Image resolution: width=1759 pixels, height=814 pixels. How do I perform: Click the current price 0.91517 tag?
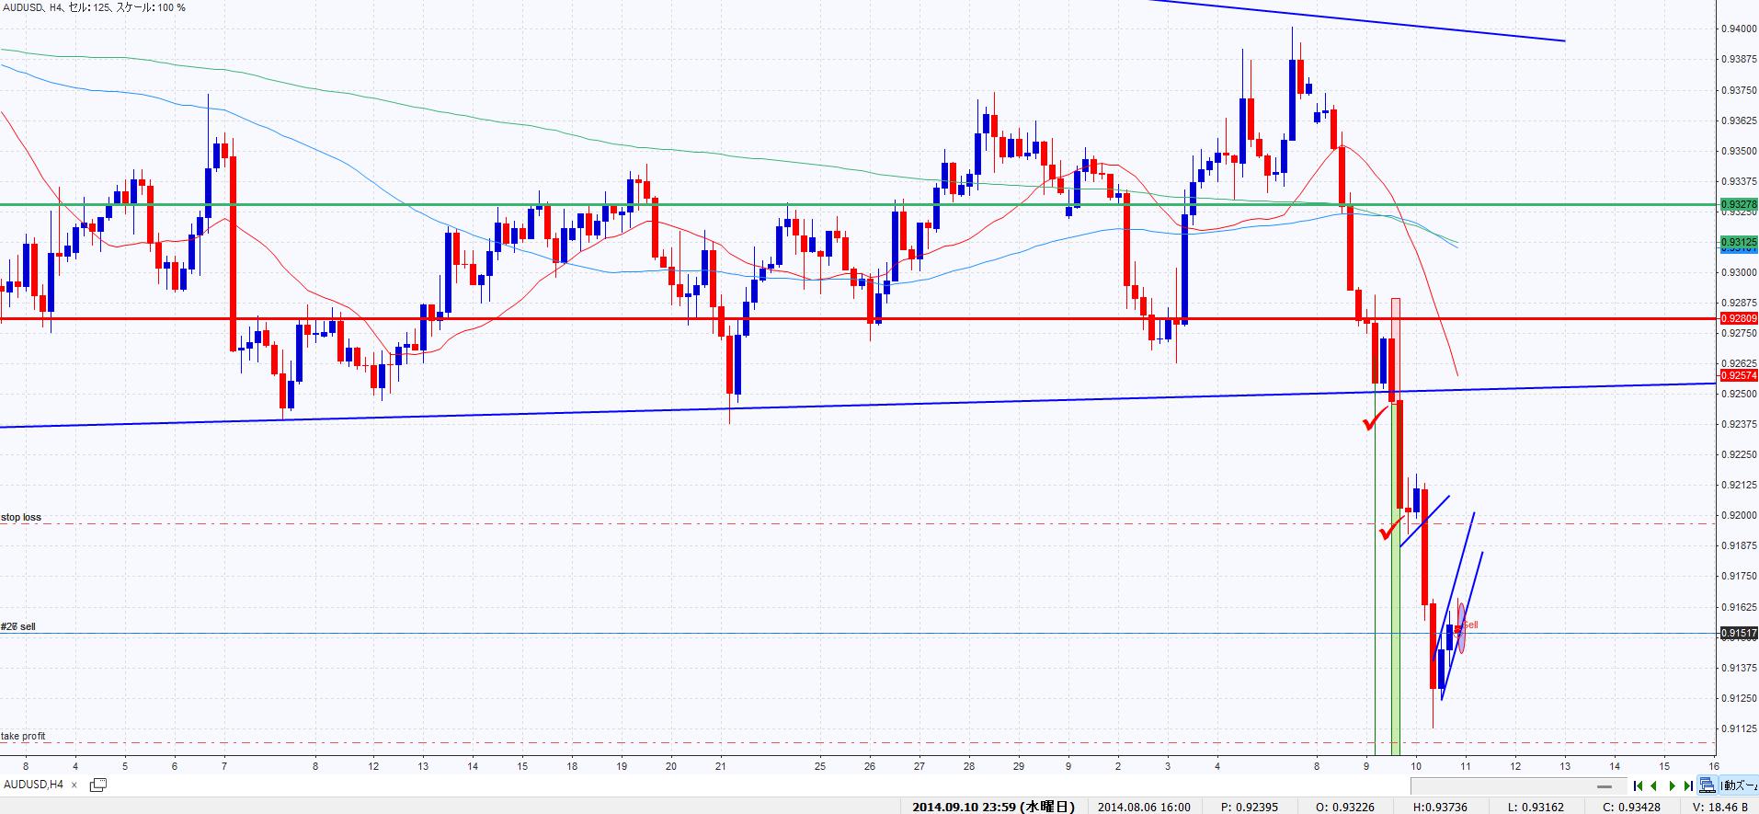pyautogui.click(x=1738, y=633)
